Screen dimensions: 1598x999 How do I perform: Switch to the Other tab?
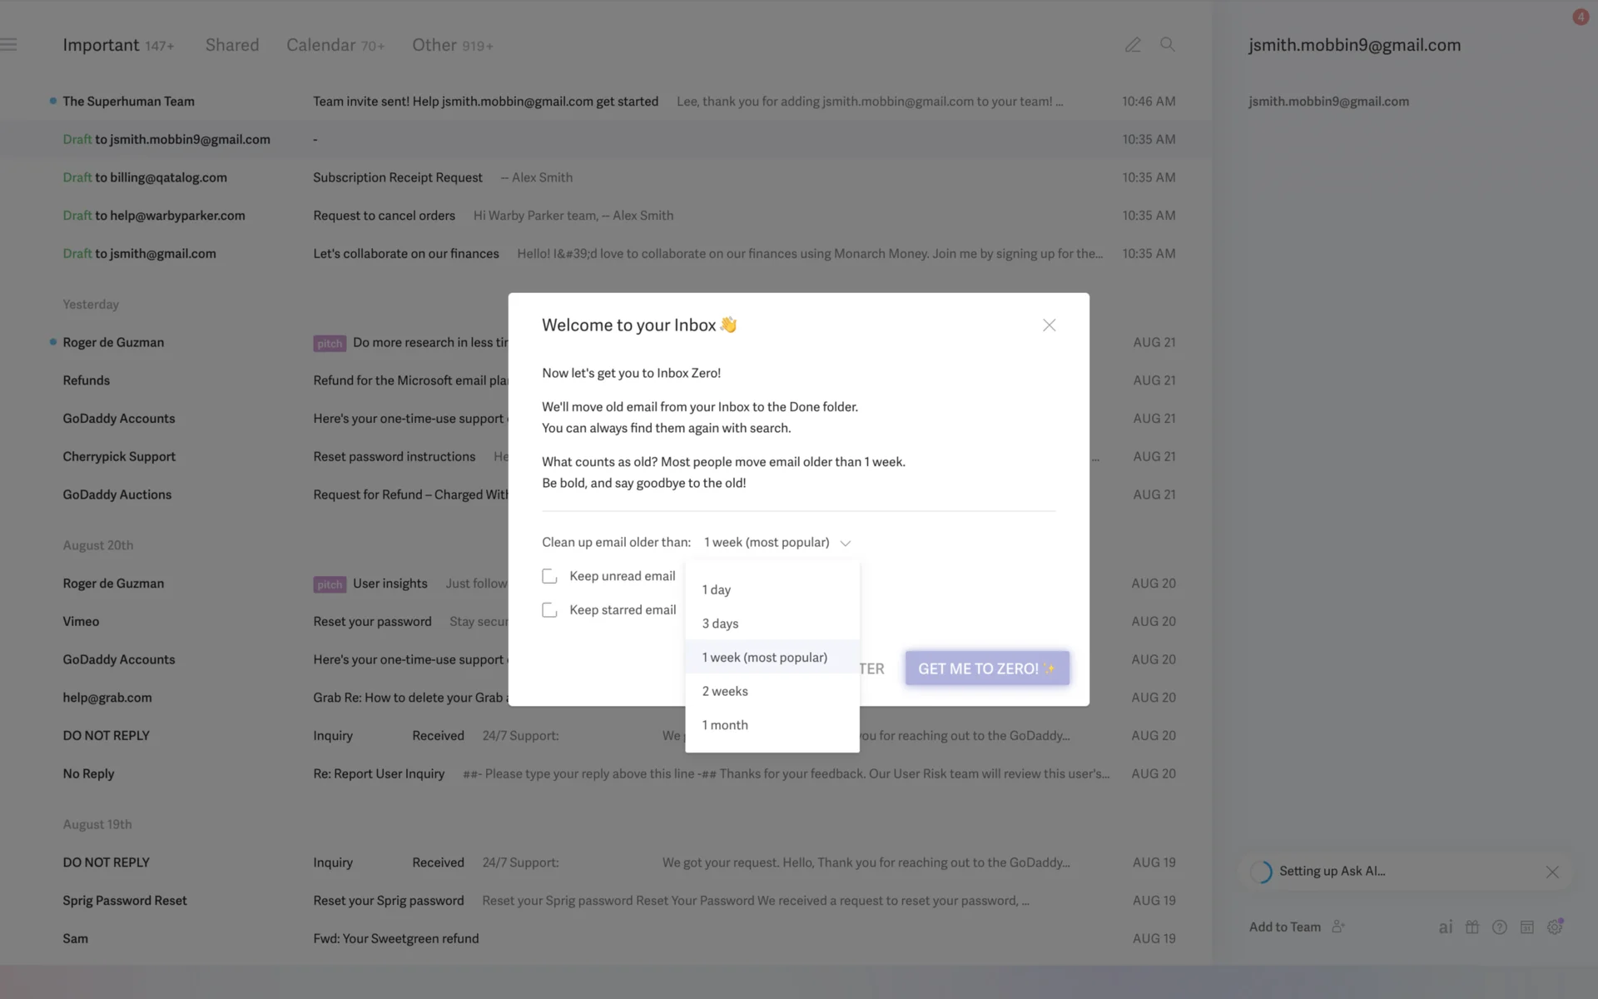pyautogui.click(x=434, y=45)
